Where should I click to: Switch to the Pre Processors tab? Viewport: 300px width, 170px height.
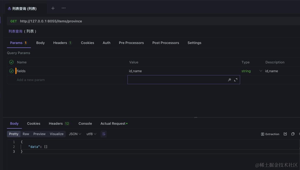pos(131,43)
